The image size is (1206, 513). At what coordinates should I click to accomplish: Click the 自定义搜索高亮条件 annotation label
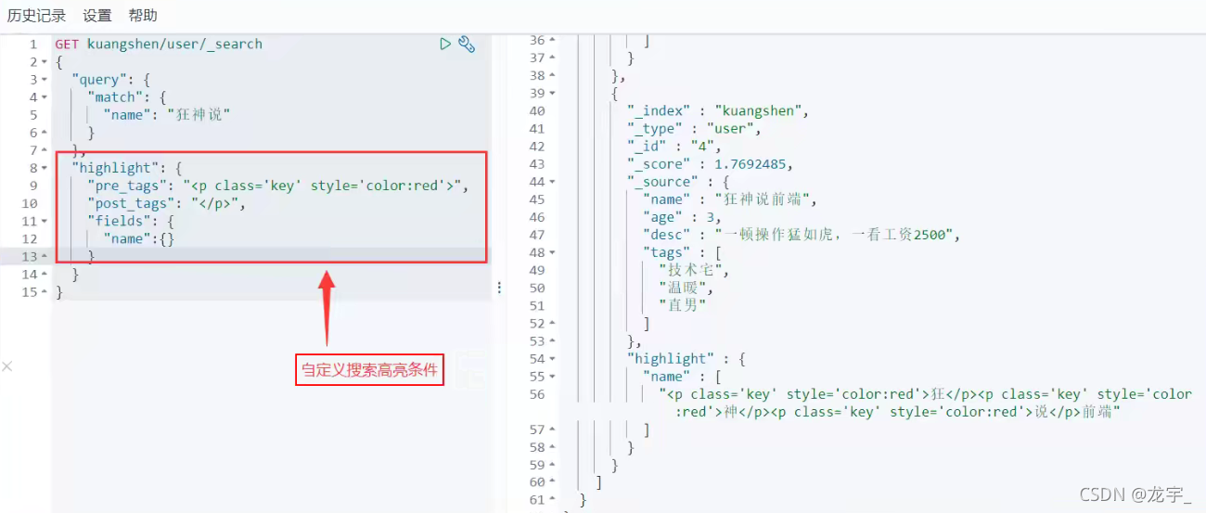click(x=369, y=371)
